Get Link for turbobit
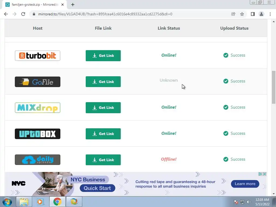The width and height of the screenshot is (276, 207). (x=103, y=56)
